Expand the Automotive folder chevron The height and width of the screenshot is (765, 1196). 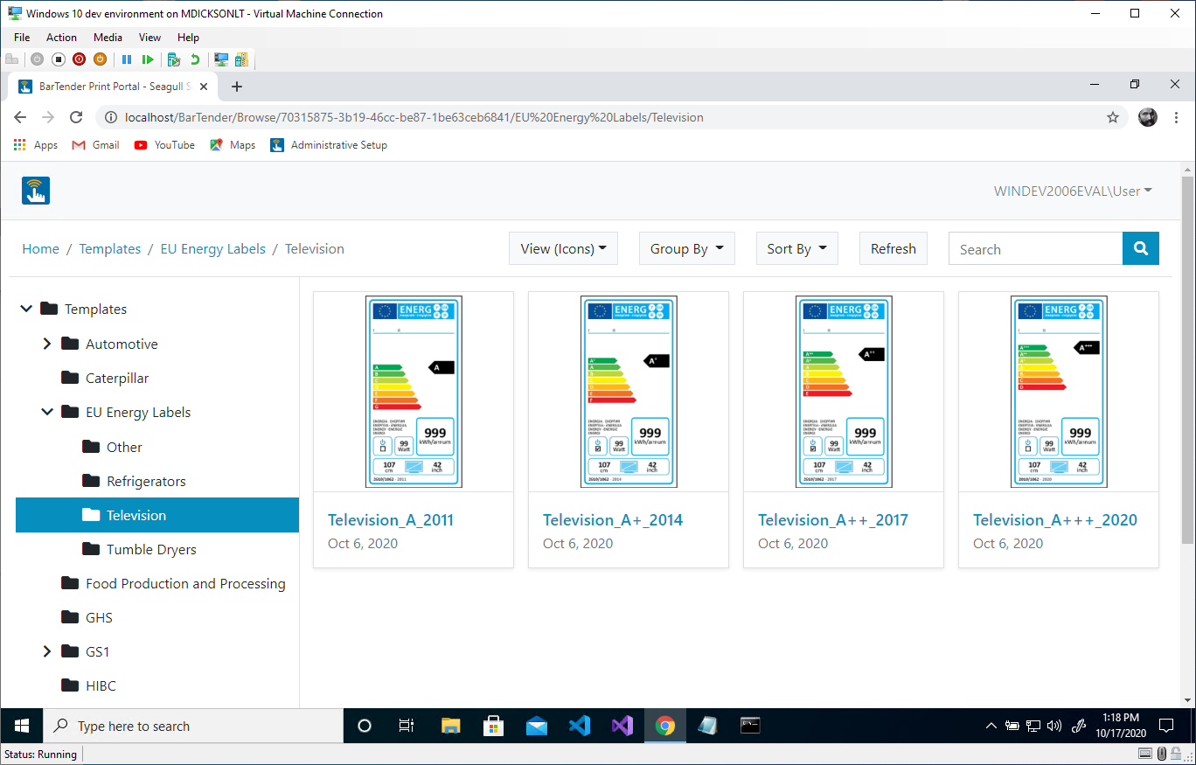[x=47, y=344]
